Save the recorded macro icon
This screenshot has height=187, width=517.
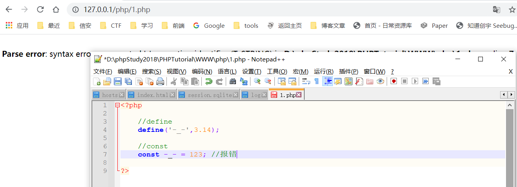[436, 81]
